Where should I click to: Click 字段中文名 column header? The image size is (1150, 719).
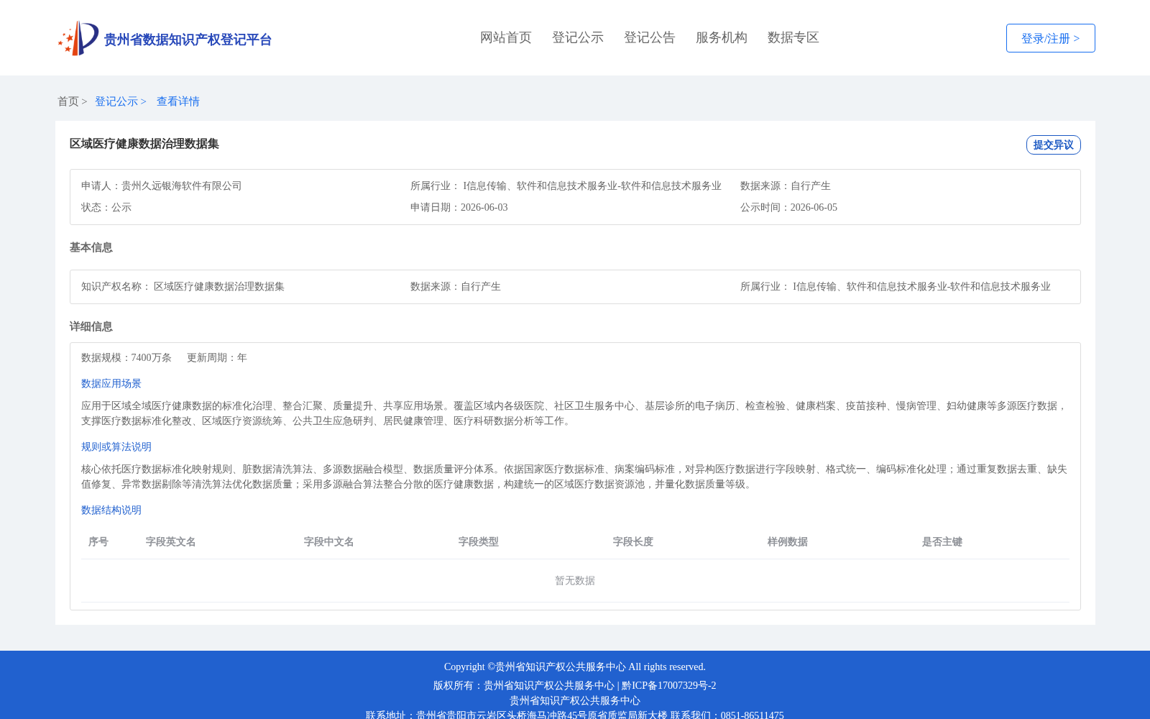(x=329, y=541)
